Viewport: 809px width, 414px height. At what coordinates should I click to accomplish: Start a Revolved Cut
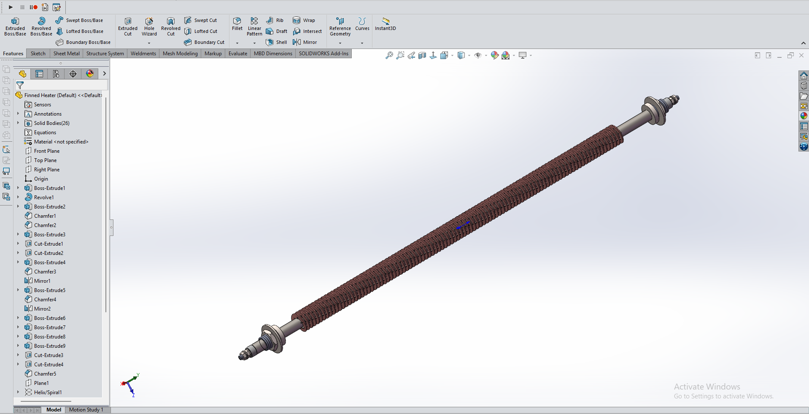[171, 27]
